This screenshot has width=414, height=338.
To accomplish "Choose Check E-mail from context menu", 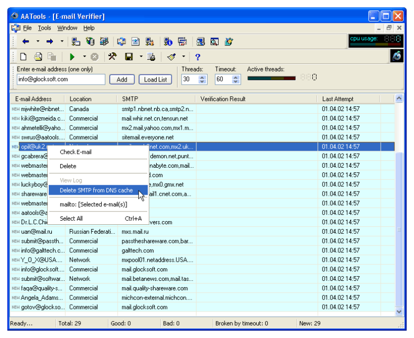I will pyautogui.click(x=98, y=152).
